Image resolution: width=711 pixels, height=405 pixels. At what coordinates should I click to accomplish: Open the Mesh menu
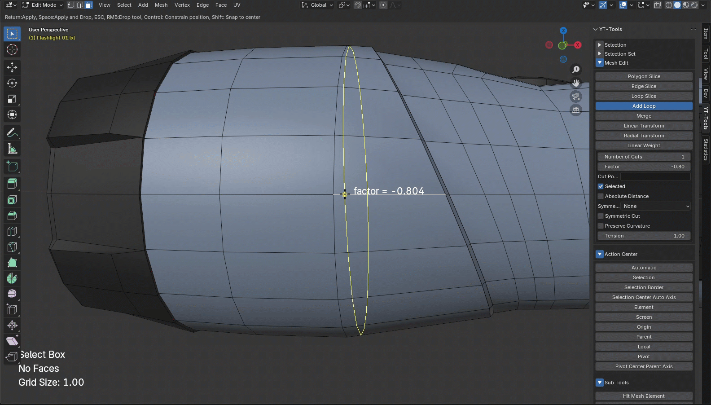point(161,5)
